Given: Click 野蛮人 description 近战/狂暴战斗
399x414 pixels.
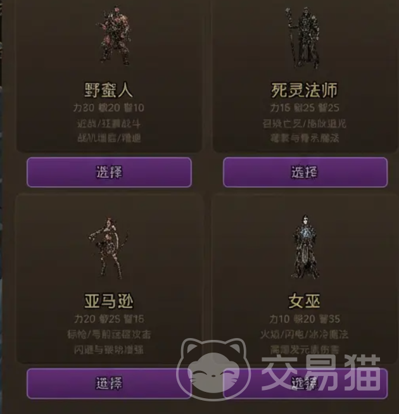Looking at the screenshot, I should 108,123.
